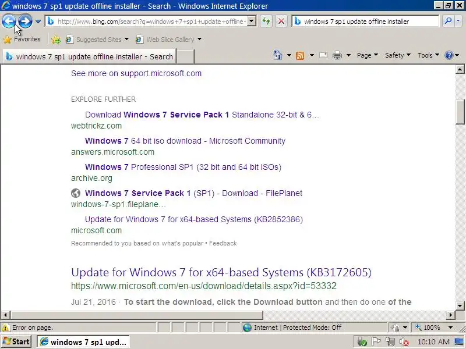Click the green shield tray icon
466x349 pixels.
(x=362, y=342)
